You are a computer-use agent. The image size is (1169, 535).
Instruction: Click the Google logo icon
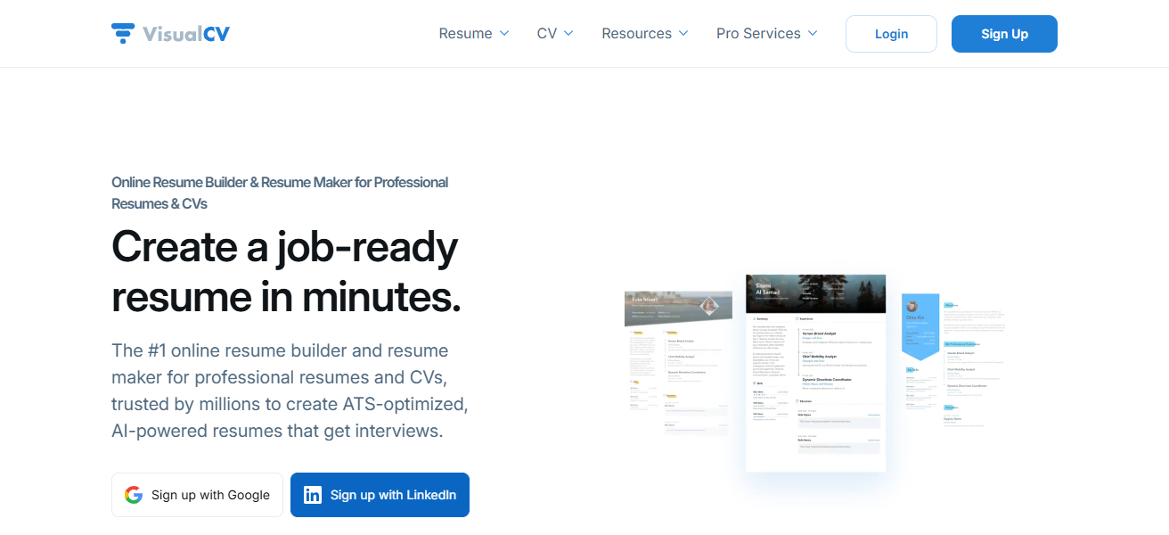(x=134, y=495)
